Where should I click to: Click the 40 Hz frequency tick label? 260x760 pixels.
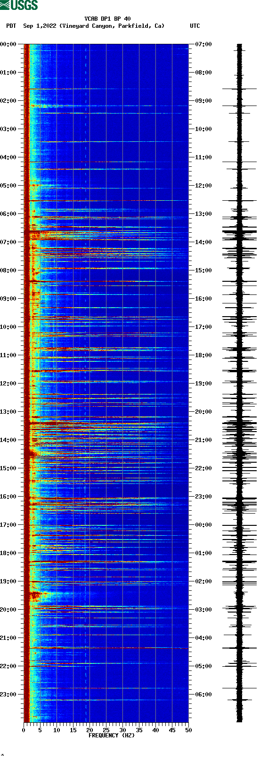[155, 730]
